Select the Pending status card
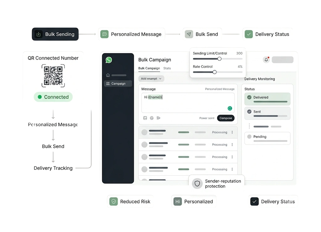The image size is (321, 232). (x=267, y=138)
